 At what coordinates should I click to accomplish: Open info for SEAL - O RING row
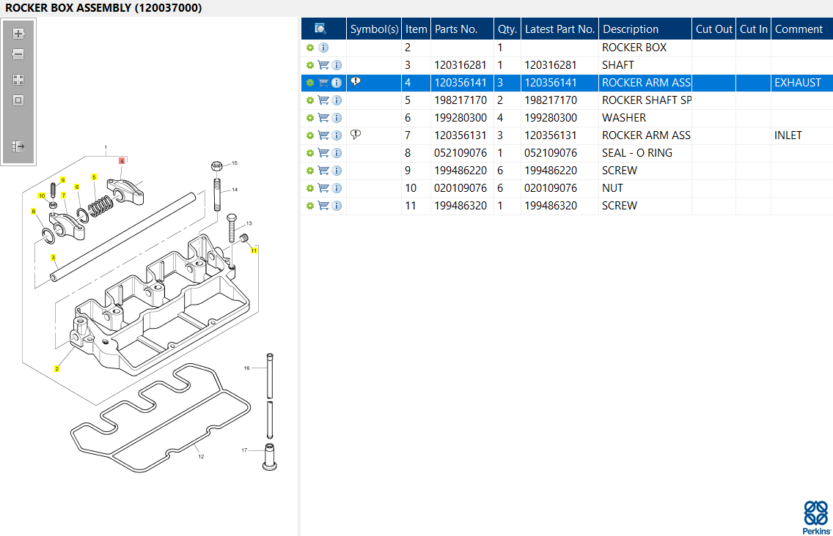(x=337, y=153)
